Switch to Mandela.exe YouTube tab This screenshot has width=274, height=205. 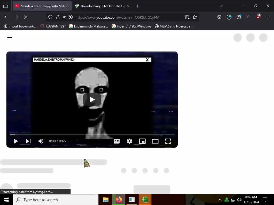point(42,6)
